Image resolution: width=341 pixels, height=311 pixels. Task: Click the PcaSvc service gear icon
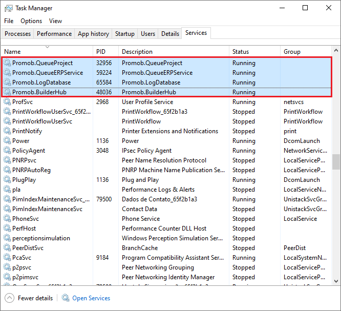[7, 258]
